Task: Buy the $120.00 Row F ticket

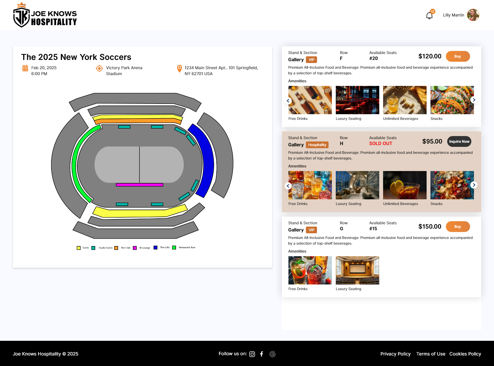Action: pos(458,56)
